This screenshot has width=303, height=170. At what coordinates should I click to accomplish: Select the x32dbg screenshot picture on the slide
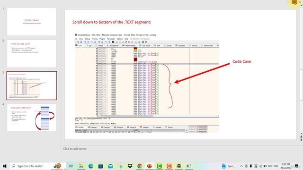tap(147, 83)
